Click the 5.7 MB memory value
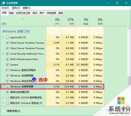131x116 pixels. click(x=70, y=97)
